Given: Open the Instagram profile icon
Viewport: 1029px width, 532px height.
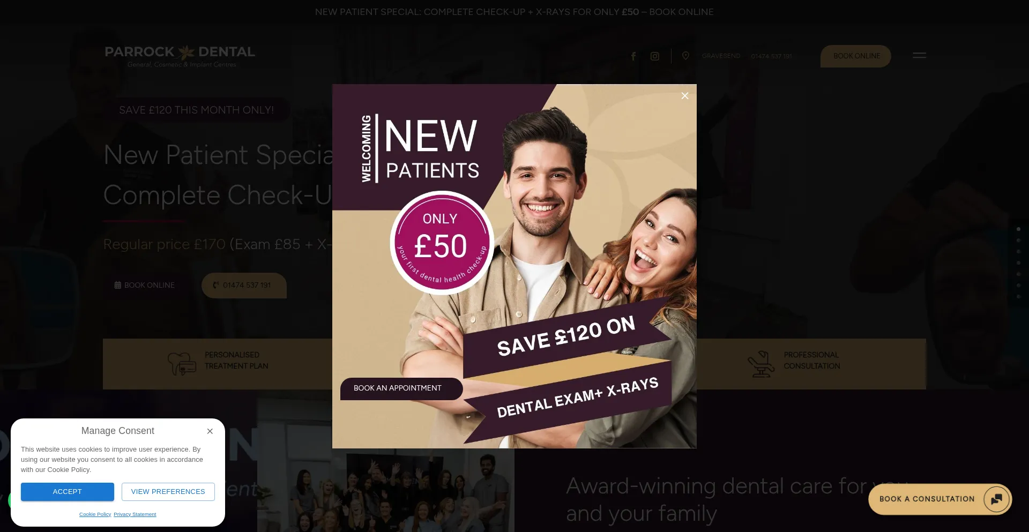Looking at the screenshot, I should tap(655, 56).
